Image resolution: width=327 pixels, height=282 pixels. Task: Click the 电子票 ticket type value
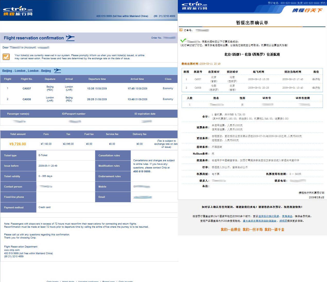pos(216,174)
